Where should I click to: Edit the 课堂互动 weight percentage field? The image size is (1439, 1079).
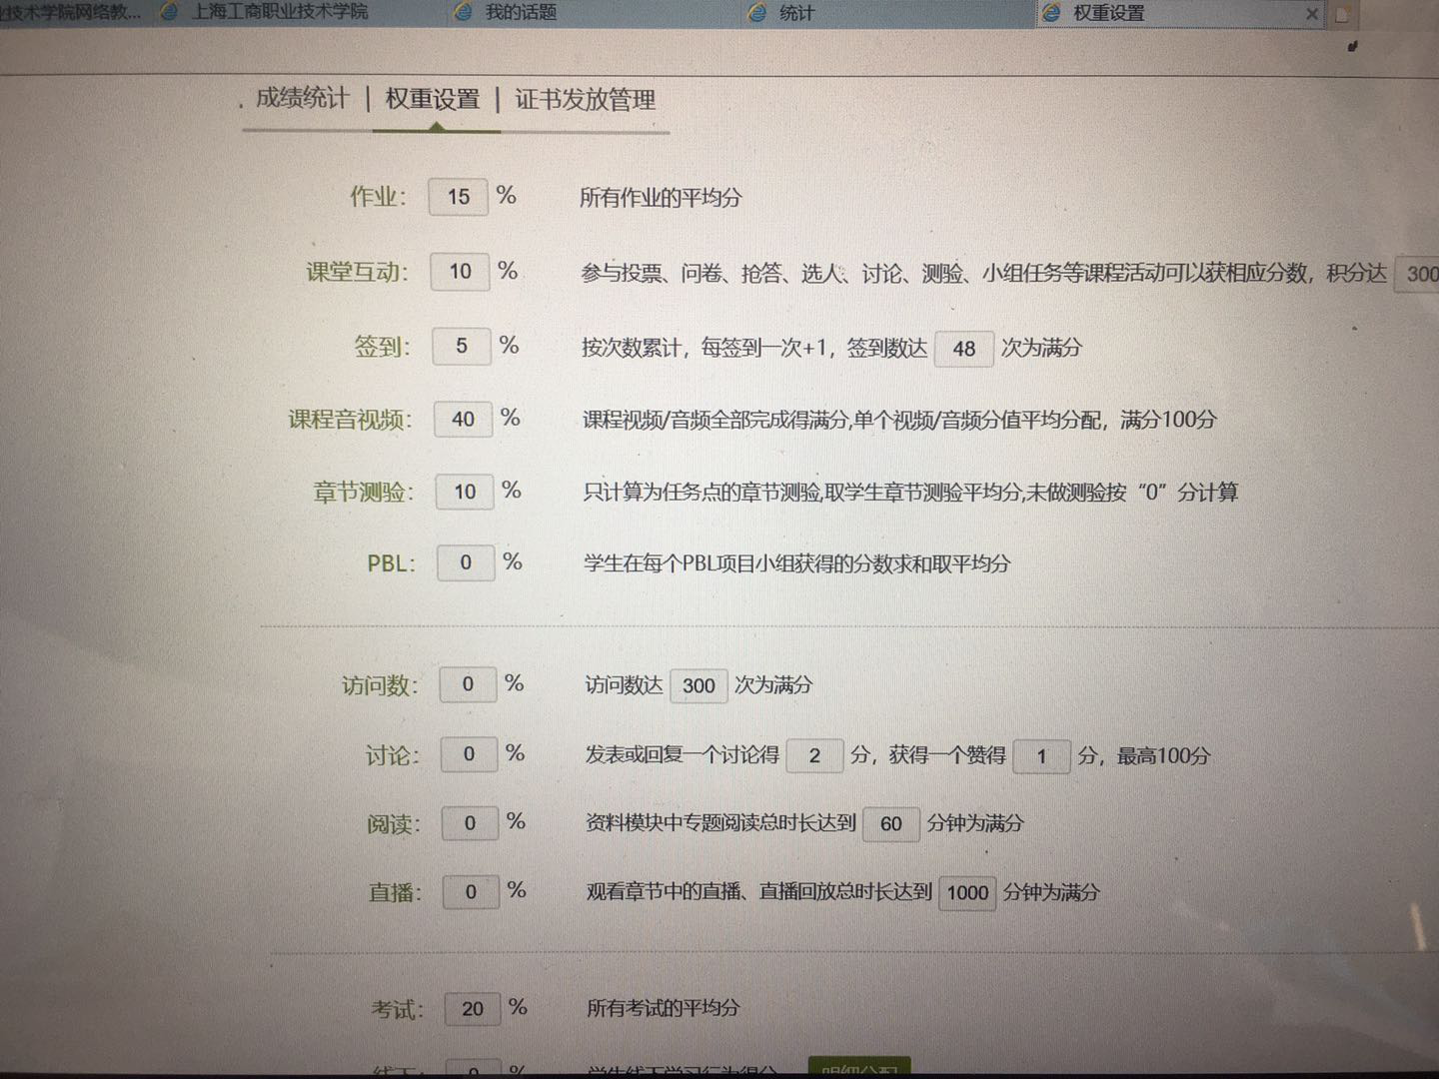[460, 271]
